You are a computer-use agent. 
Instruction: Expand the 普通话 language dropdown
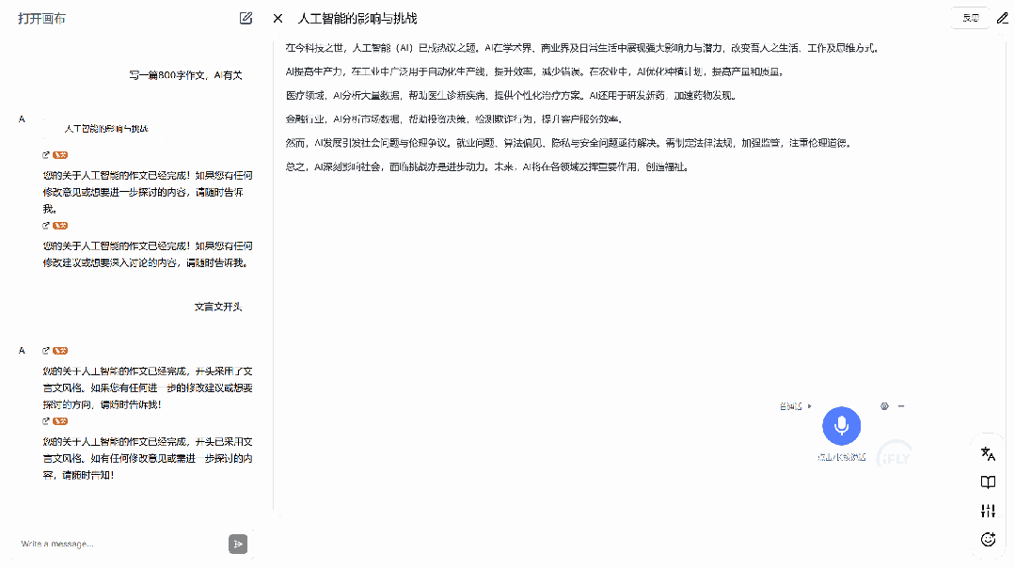tap(793, 406)
